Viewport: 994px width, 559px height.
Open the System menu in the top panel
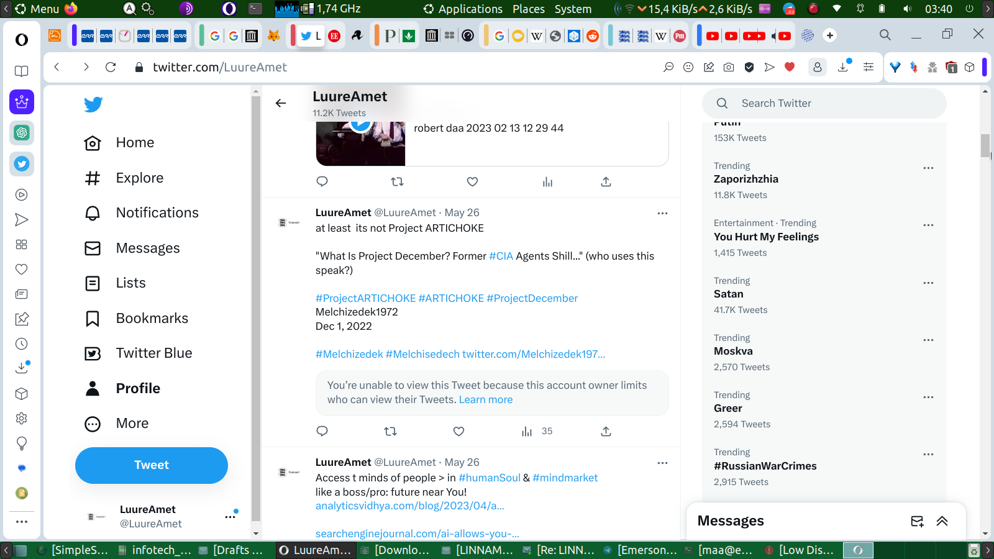coord(573,9)
